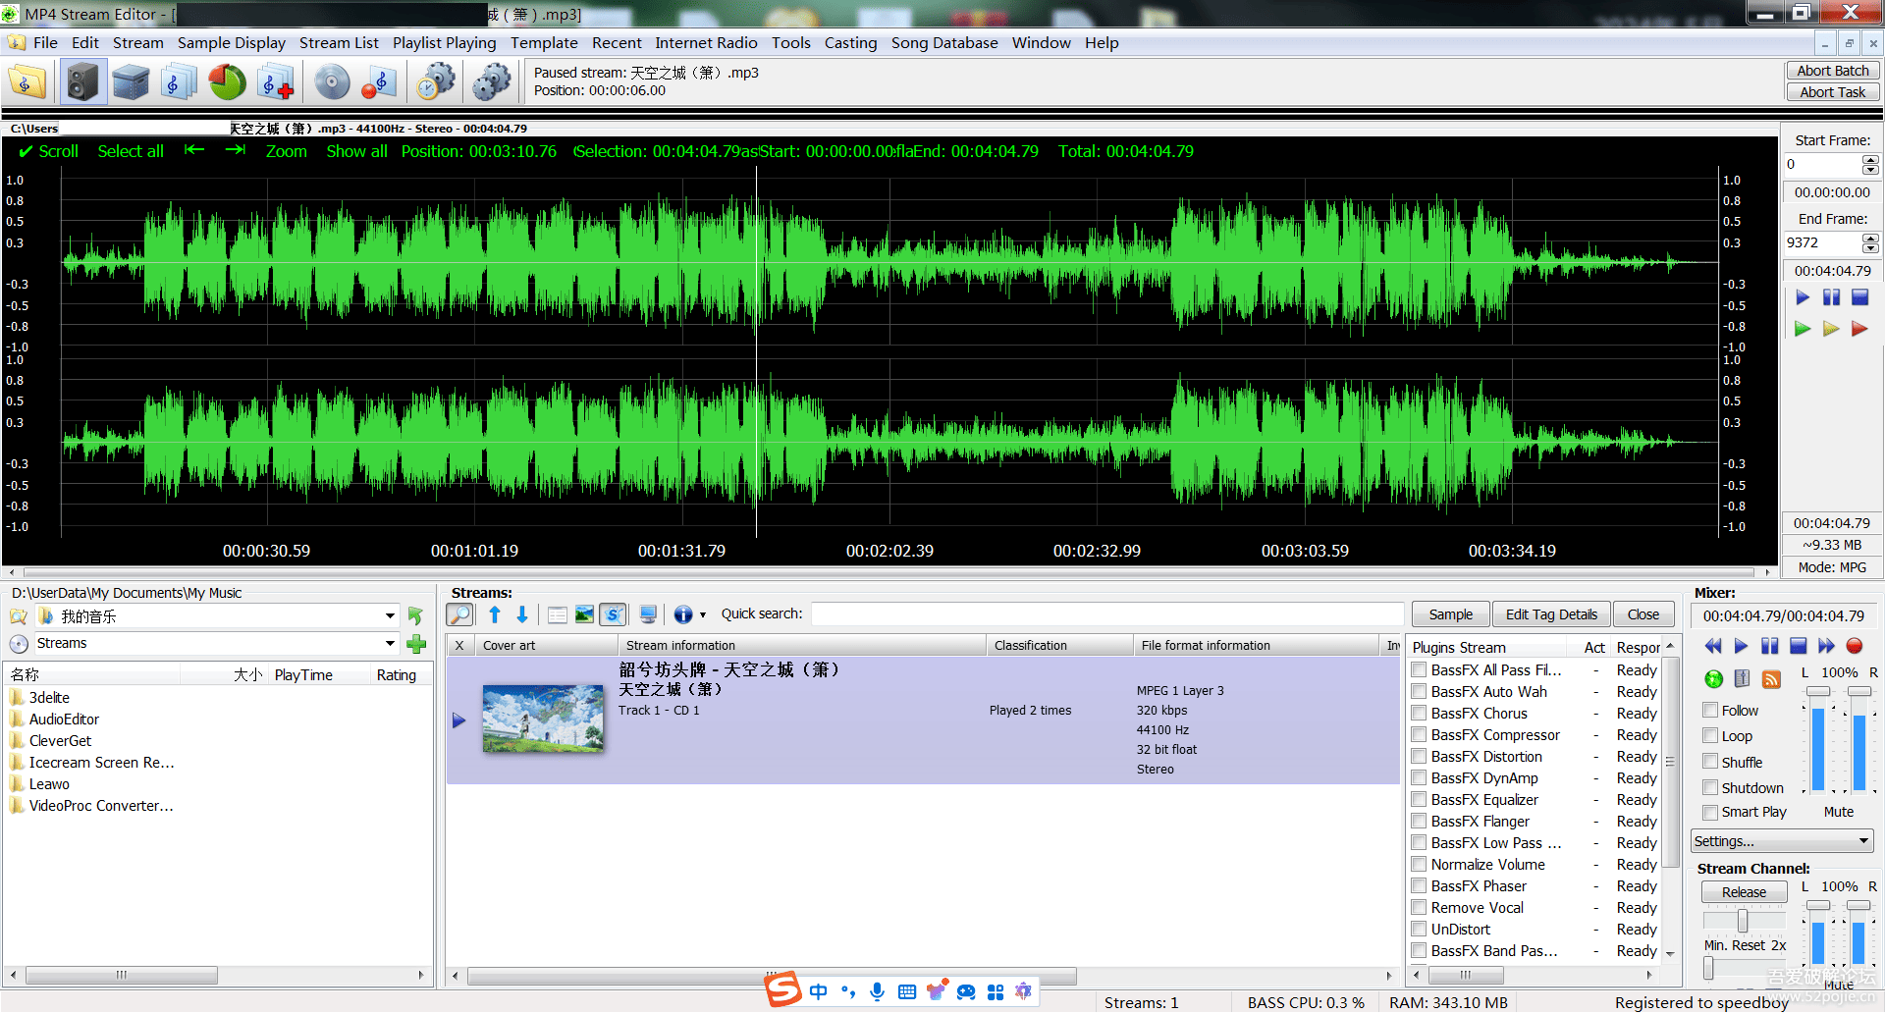Click the red record button in Mixer
1885x1013 pixels.
1854,646
